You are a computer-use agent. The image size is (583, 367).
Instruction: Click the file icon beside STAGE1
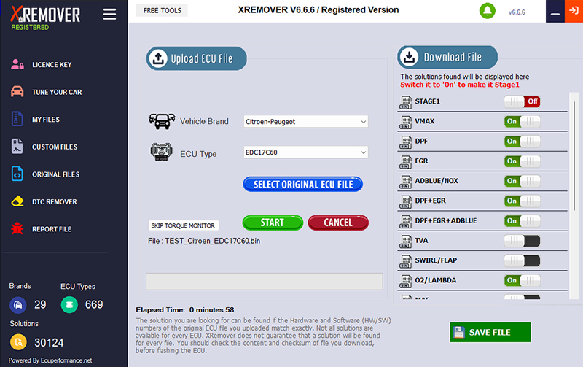[405, 102]
